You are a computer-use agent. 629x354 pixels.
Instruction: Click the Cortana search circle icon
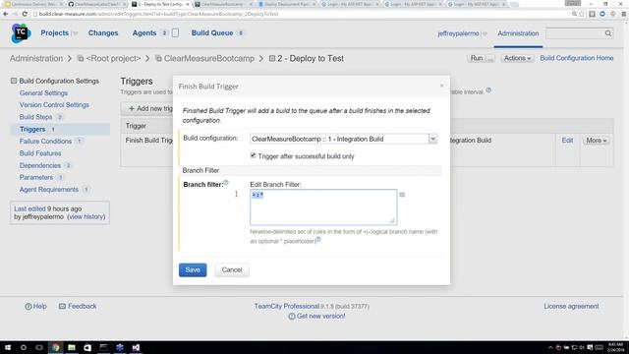tap(24, 347)
